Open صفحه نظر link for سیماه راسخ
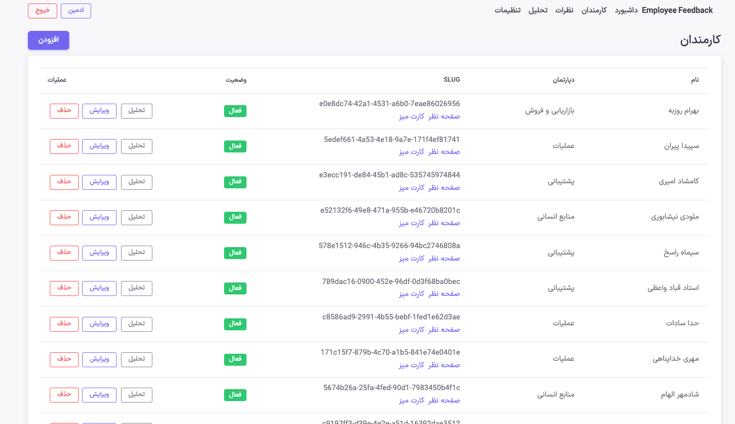Screen dimensions: 735x424 tap(444, 259)
